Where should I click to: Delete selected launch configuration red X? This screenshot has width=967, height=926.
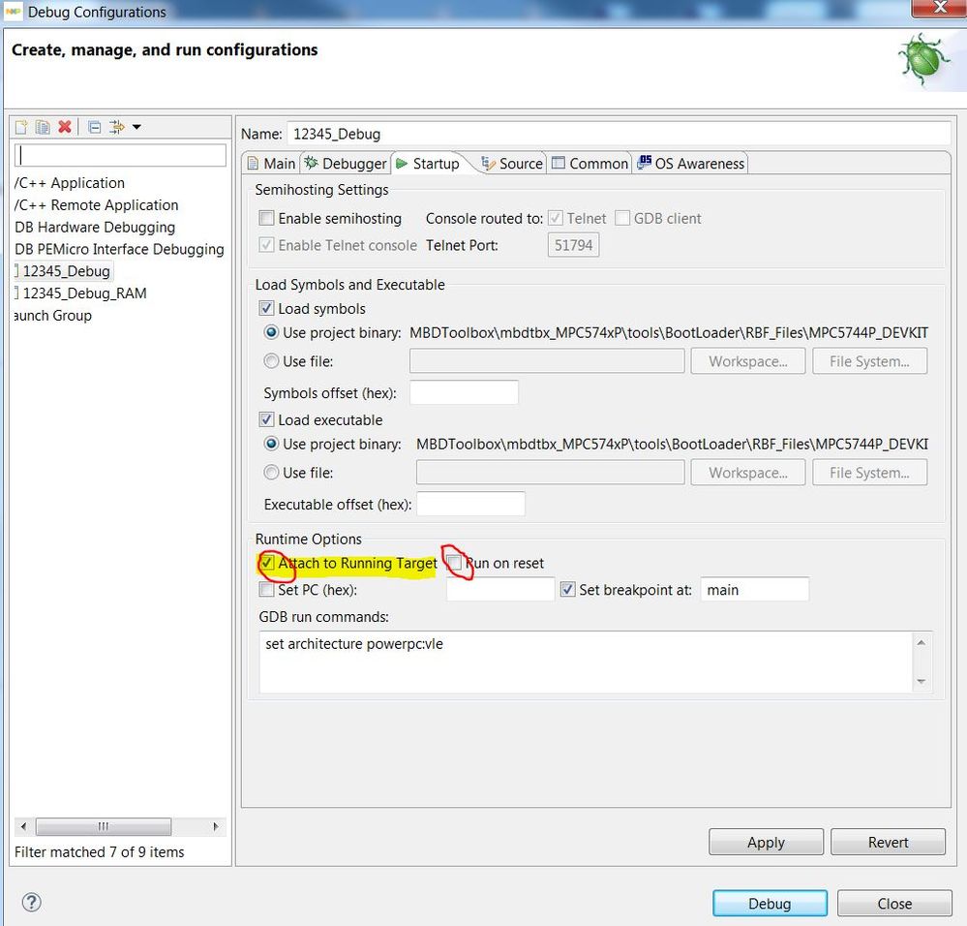(64, 127)
